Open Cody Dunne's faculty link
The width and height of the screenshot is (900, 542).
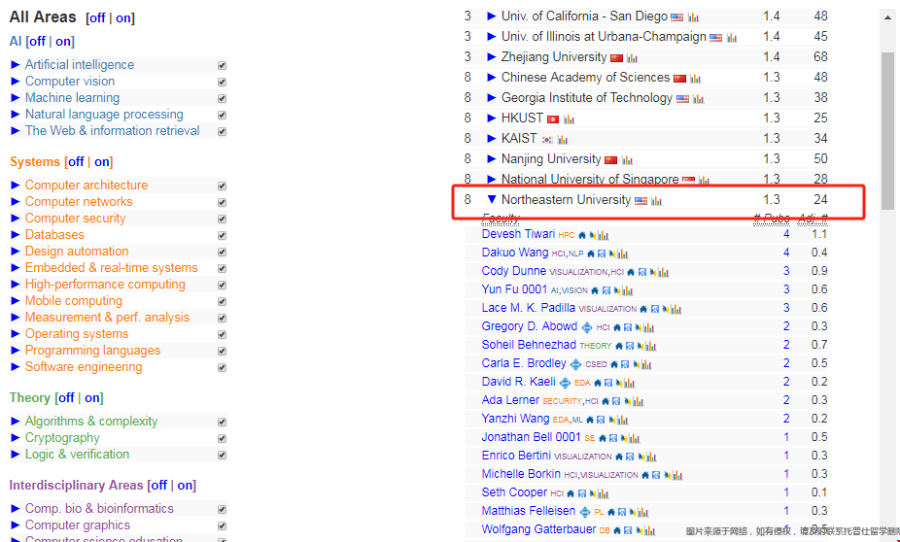(x=514, y=271)
